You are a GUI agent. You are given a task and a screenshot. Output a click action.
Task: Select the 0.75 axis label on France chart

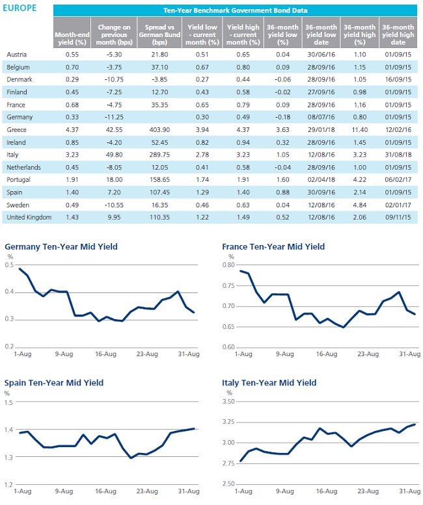point(228,286)
